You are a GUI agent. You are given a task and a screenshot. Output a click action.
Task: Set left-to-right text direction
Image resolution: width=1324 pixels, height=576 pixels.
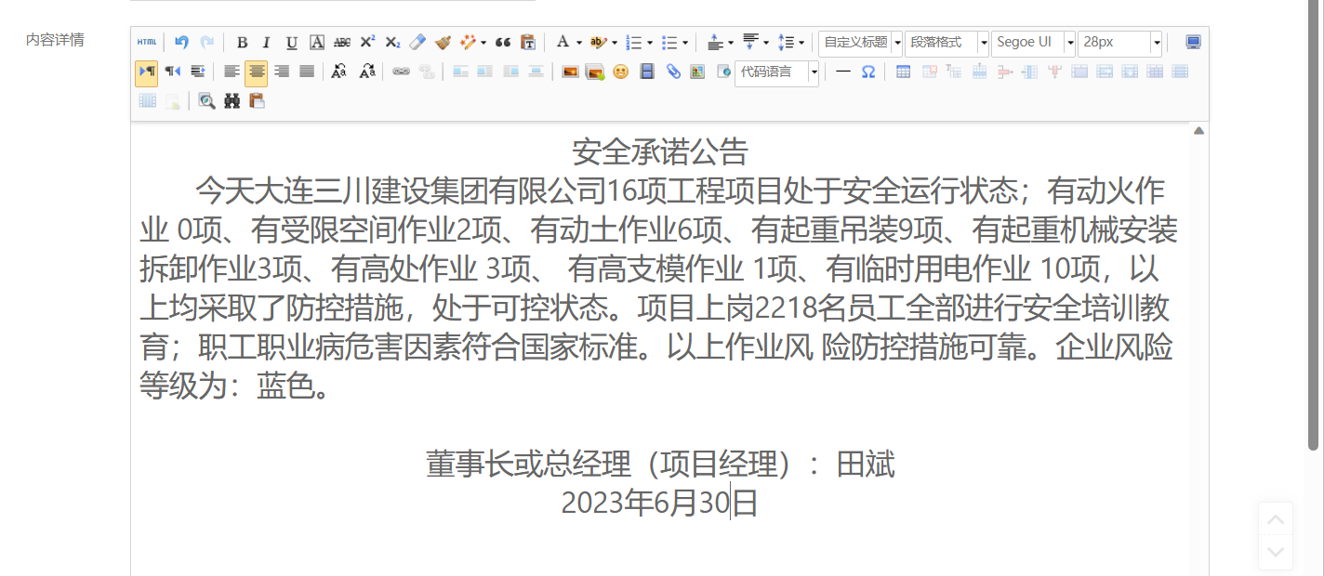tap(147, 72)
